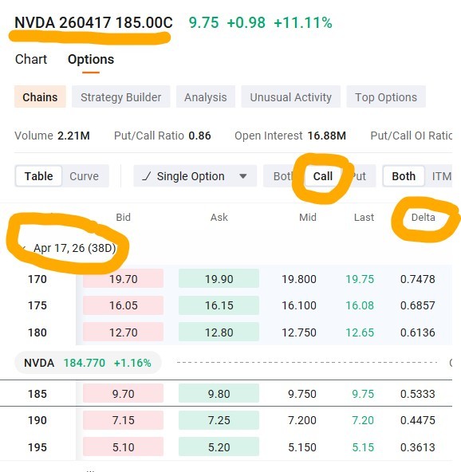Click the +11.11% change in the header
Image resolution: width=461 pixels, height=472 pixels.
(x=303, y=23)
